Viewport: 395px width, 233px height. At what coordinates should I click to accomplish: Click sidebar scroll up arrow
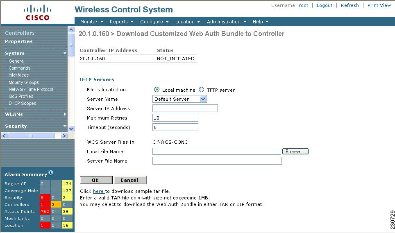click(x=71, y=30)
